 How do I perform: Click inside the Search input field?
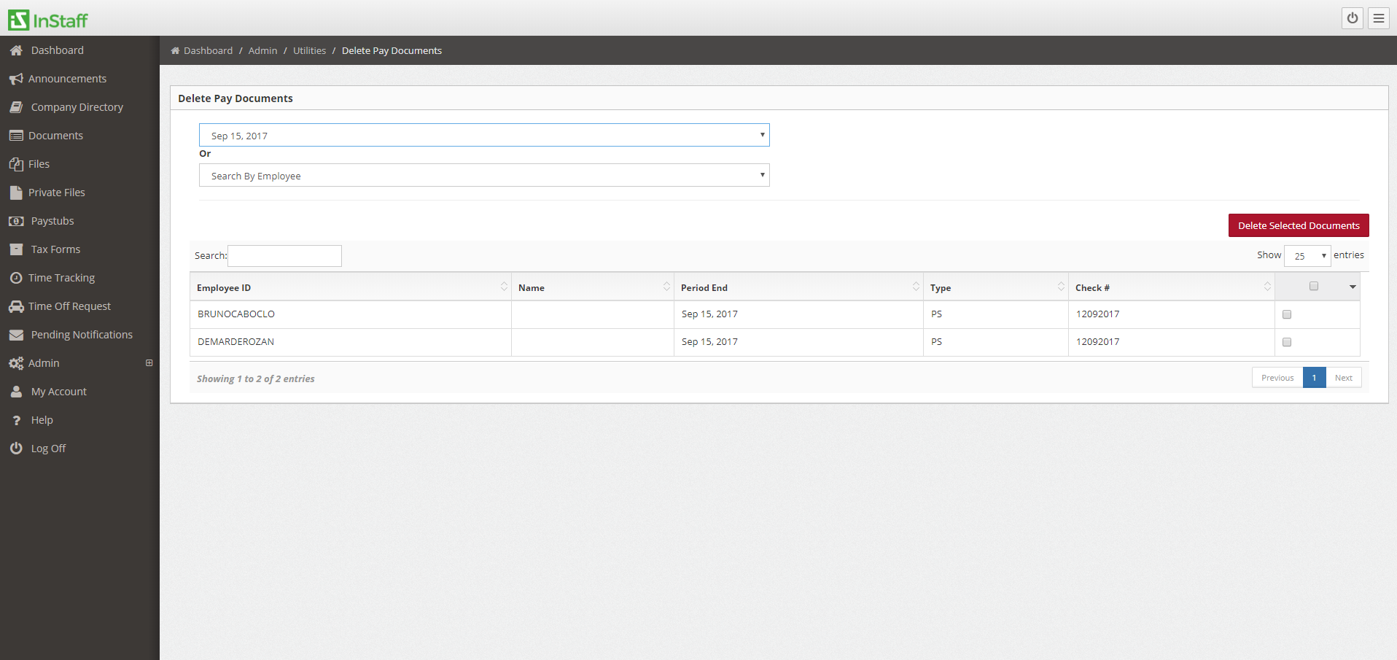coord(284,255)
